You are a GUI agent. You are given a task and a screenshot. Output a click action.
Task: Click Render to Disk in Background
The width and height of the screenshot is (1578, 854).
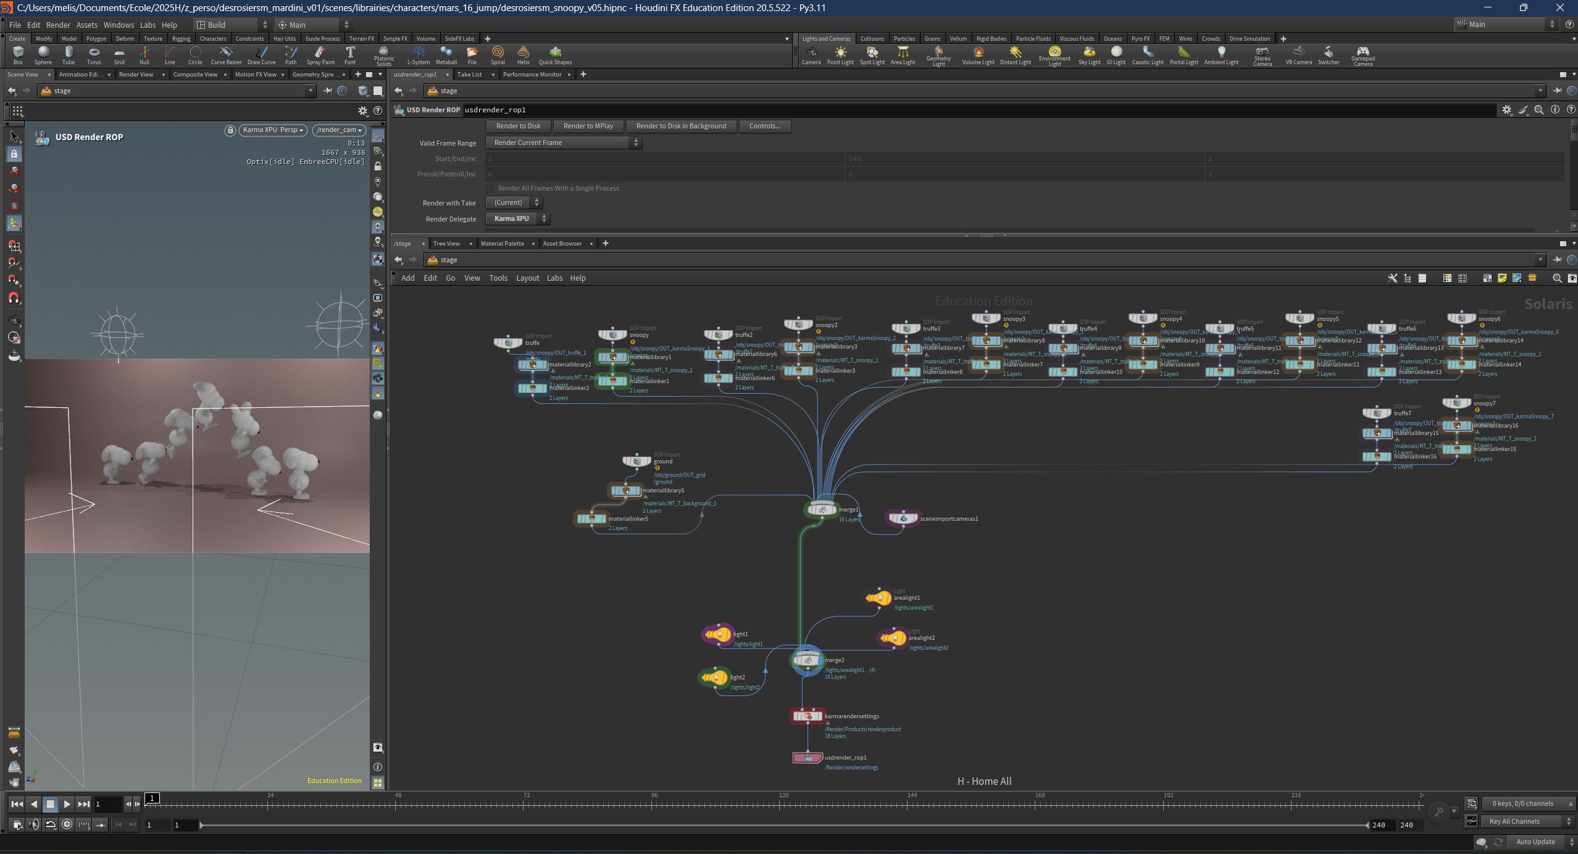pos(681,126)
